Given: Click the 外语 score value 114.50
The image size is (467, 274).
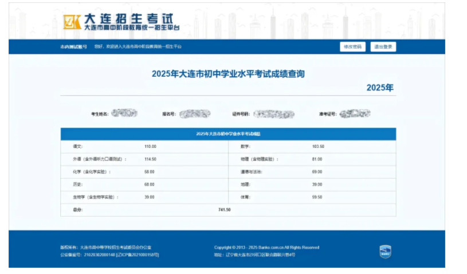Looking at the screenshot, I should coord(150,159).
